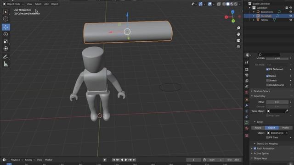Open the viewport shading options dropdown arrow
The image size is (294, 165).
tap(240, 4)
